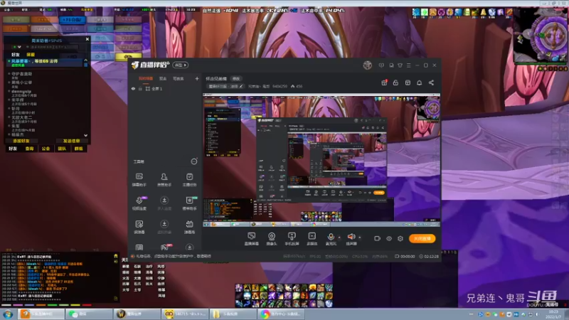This screenshot has width=569, height=320.
Task: Open the bottom-left tool in third toolbox row
Action: tap(139, 227)
